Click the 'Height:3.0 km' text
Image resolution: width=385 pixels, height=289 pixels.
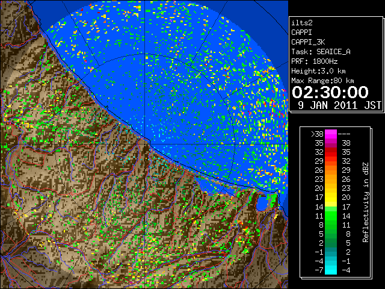coord(318,71)
